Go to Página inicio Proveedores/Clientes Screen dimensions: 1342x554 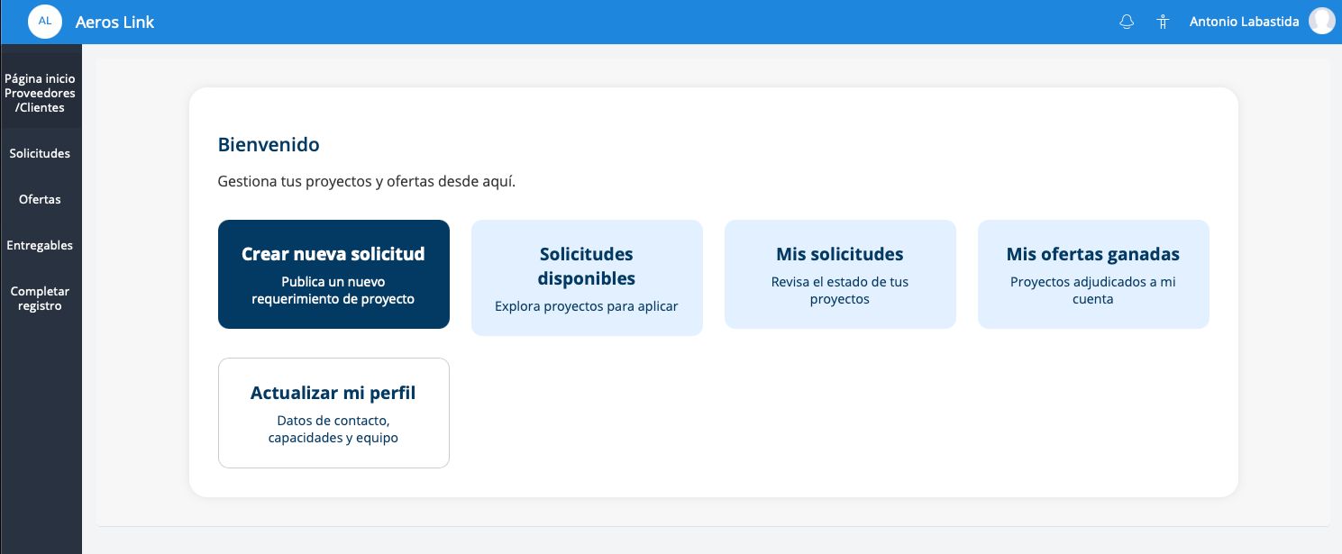point(41,93)
